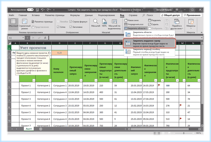Open the Данные tab
This screenshot has height=142, width=211.
(x=89, y=15)
